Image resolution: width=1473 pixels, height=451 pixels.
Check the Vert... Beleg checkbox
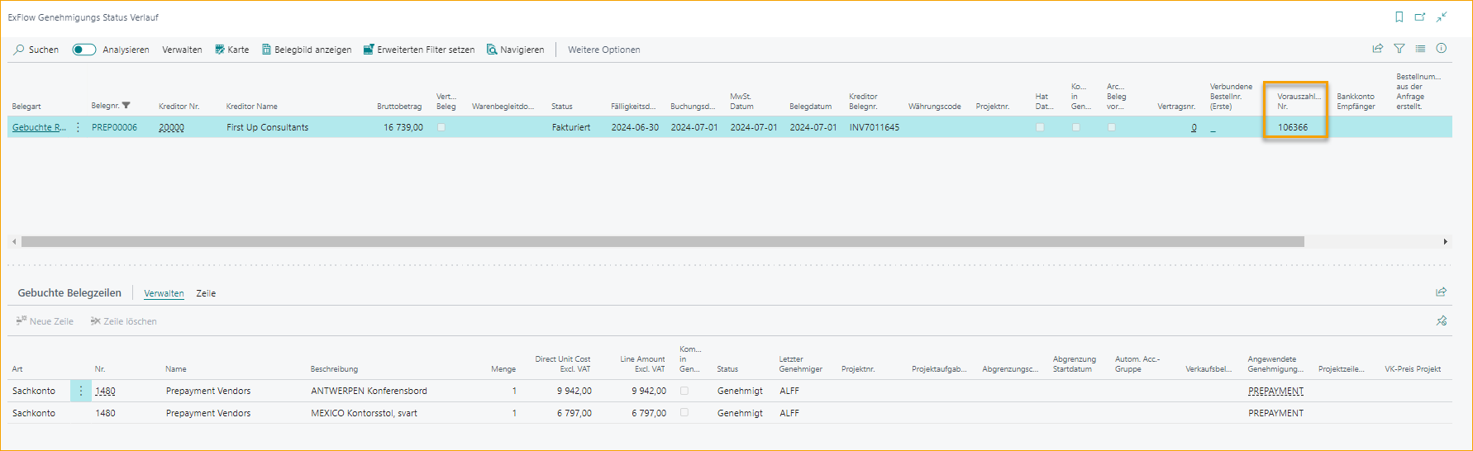(441, 127)
